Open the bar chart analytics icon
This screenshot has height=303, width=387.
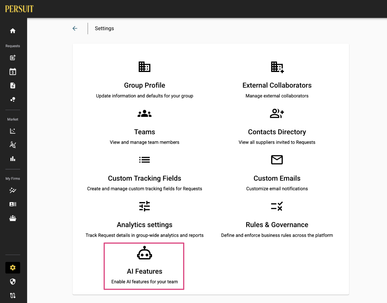(x=13, y=159)
